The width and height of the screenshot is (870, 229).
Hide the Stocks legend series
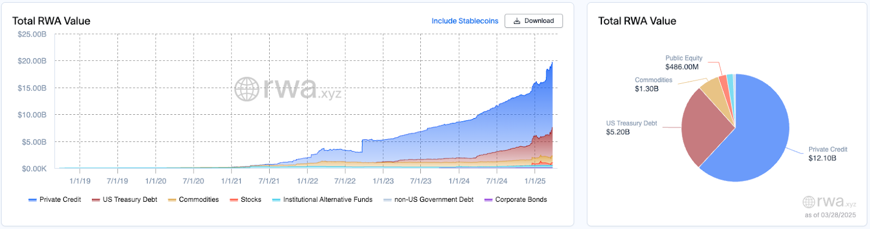245,200
